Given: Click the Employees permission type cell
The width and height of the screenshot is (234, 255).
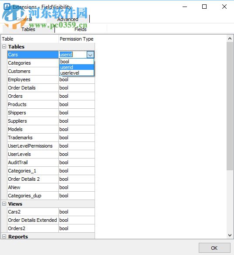Looking at the screenshot, I should (77, 79).
